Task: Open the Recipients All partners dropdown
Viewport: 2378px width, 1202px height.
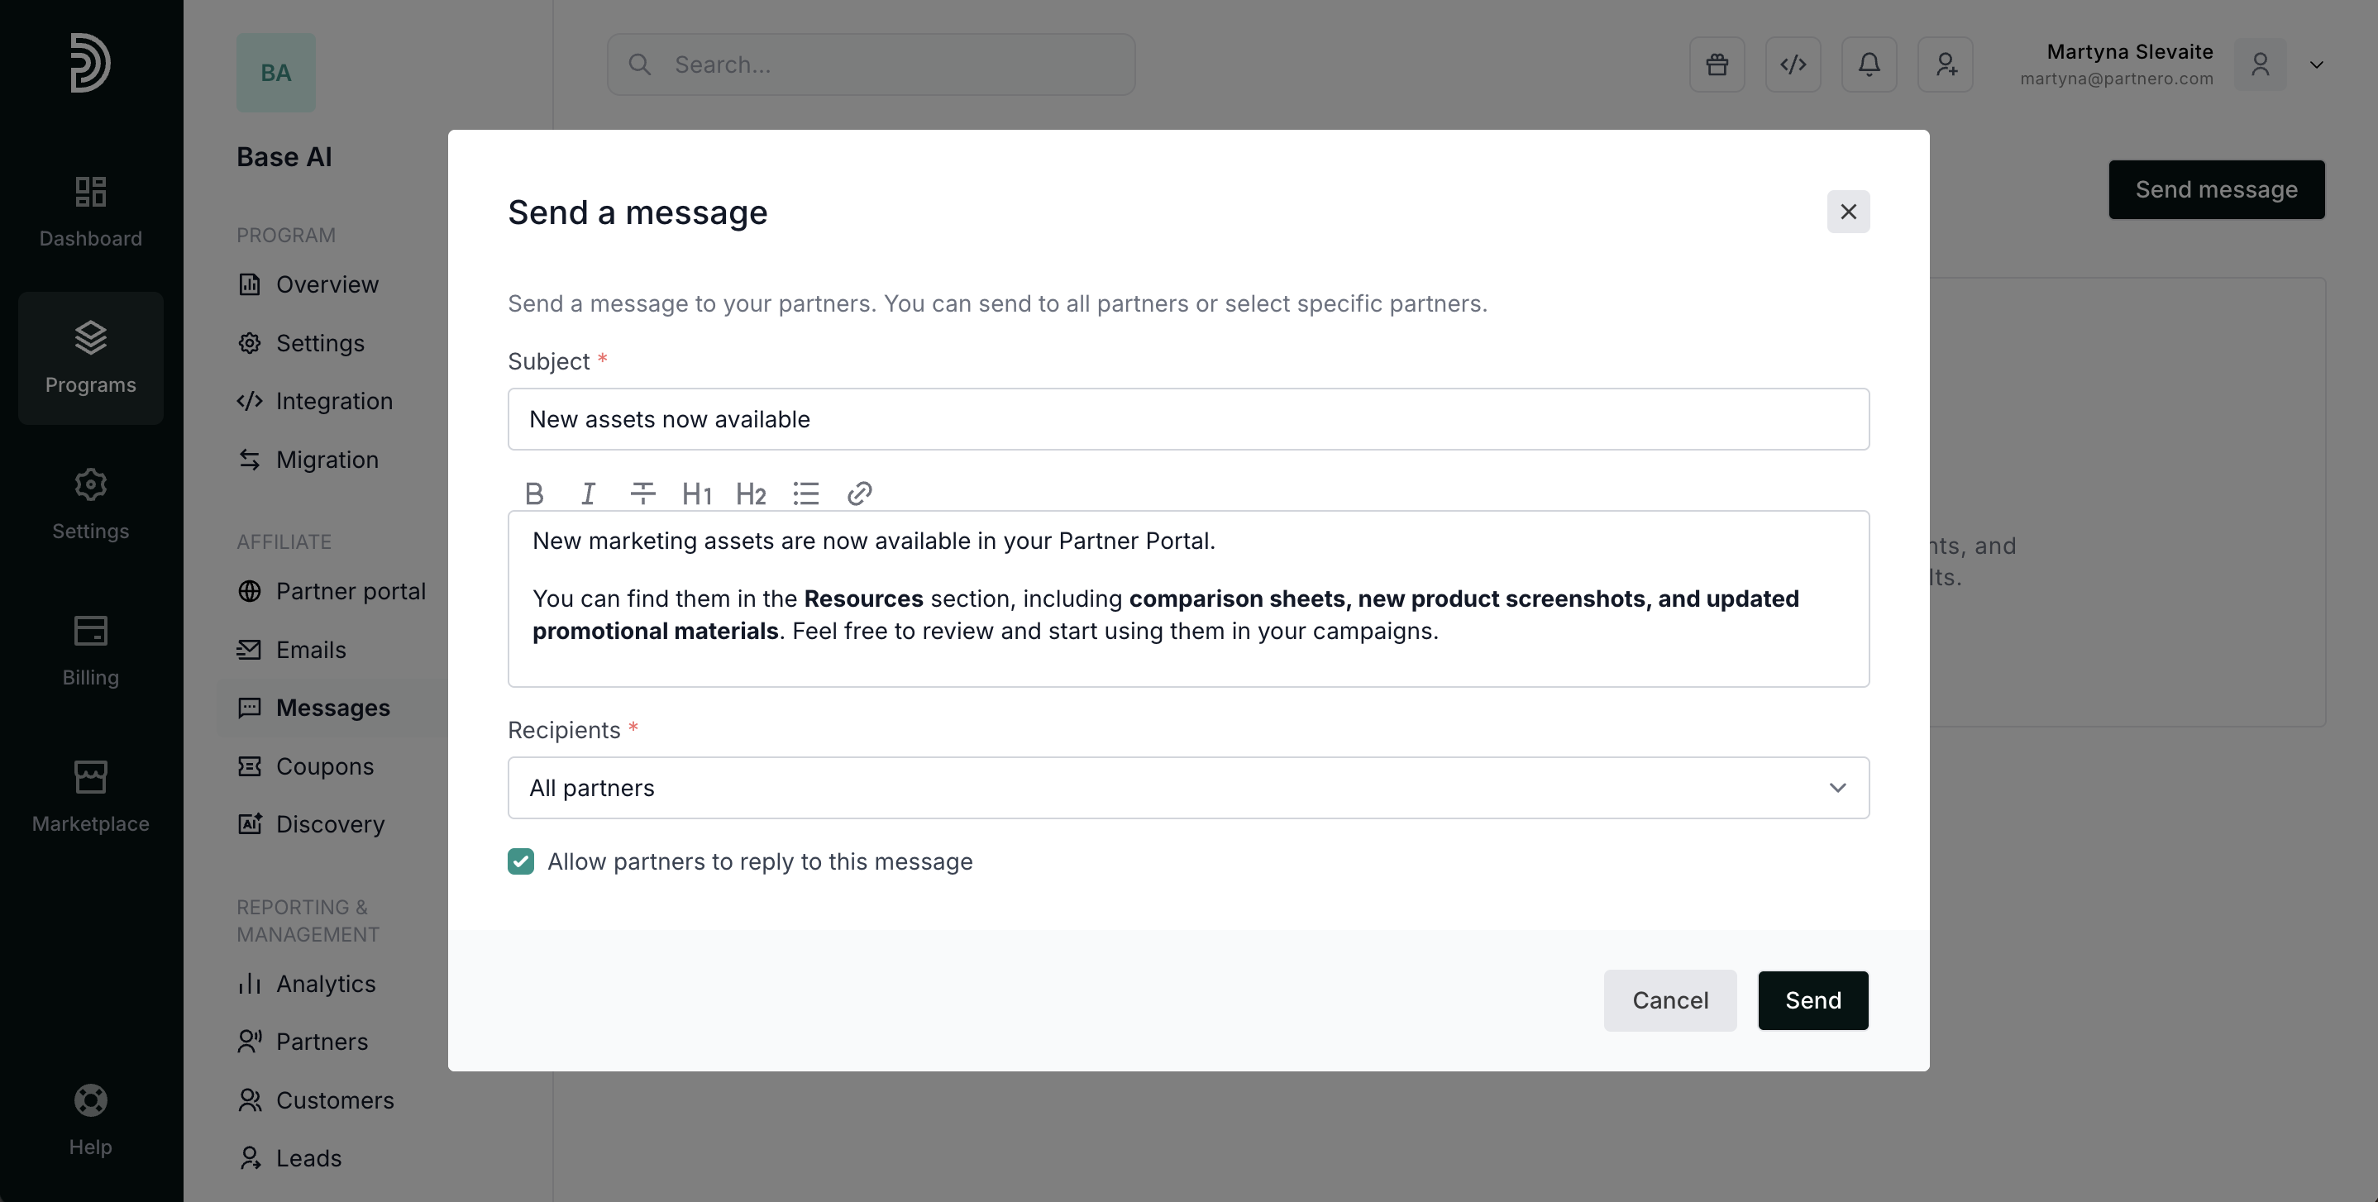Action: click(x=1188, y=788)
